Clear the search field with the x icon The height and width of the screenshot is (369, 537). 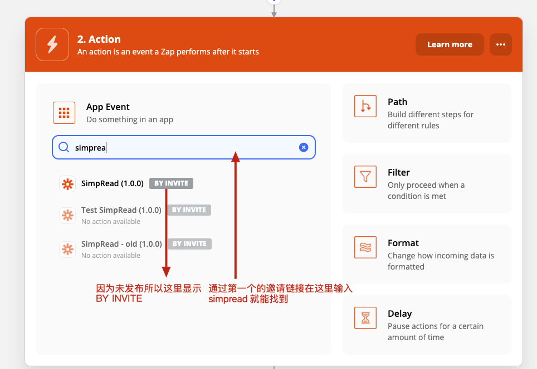pos(304,147)
